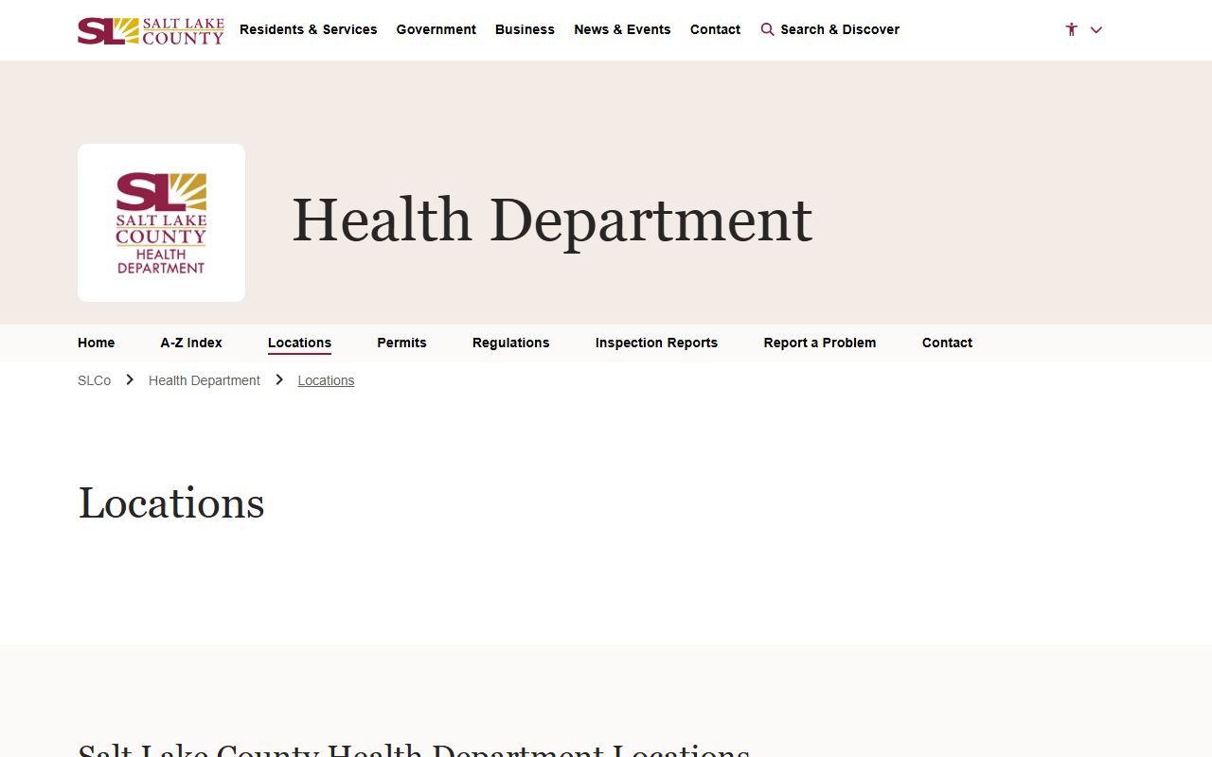Open the Permits tab

click(401, 343)
